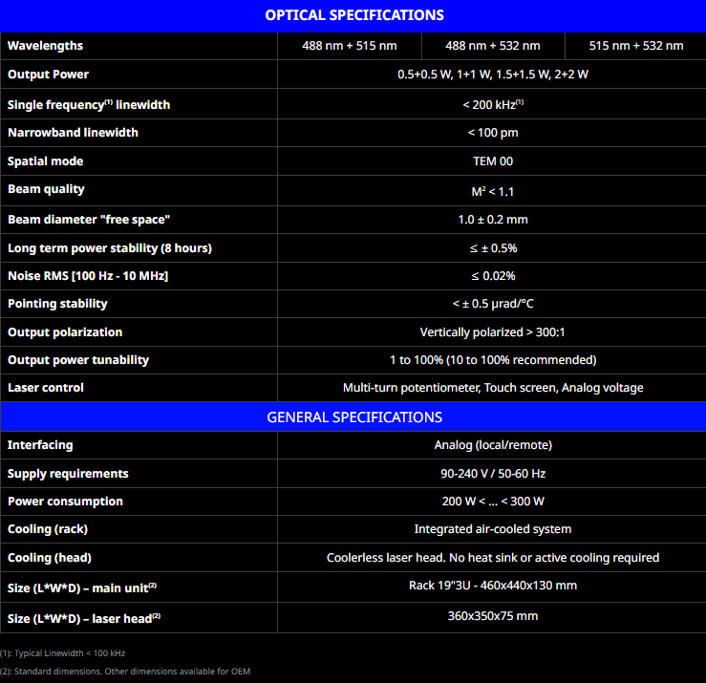Select the 488 nm + 515 nm wavelength cell
Image resolution: width=706 pixels, height=683 pixels.
coord(349,46)
